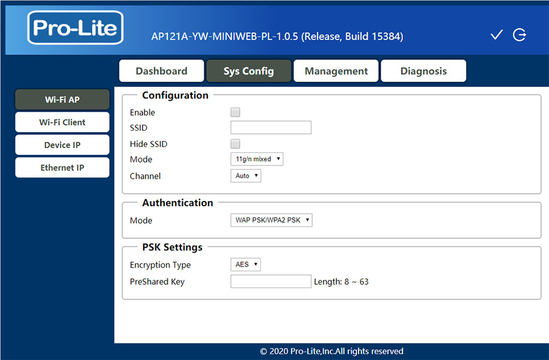
Task: Go to the Diagnosis tab
Action: [x=423, y=71]
